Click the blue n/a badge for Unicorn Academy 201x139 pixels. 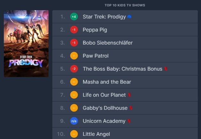pyautogui.click(x=74, y=121)
